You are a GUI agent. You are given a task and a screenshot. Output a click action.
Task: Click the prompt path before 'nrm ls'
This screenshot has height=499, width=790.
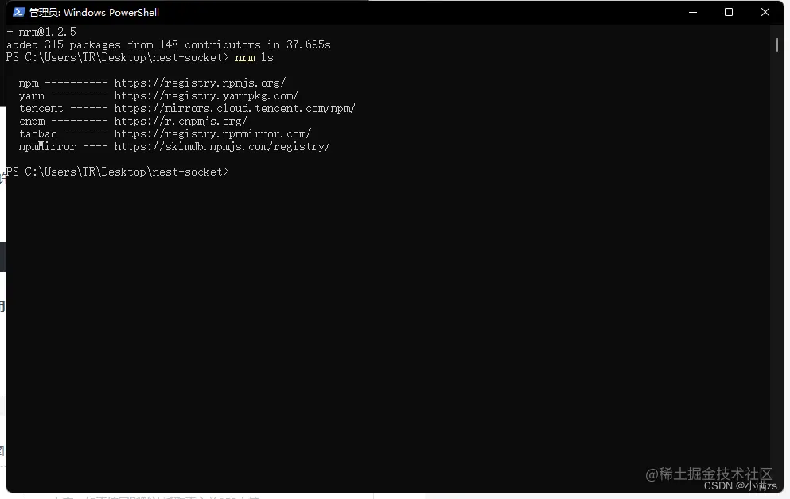118,58
